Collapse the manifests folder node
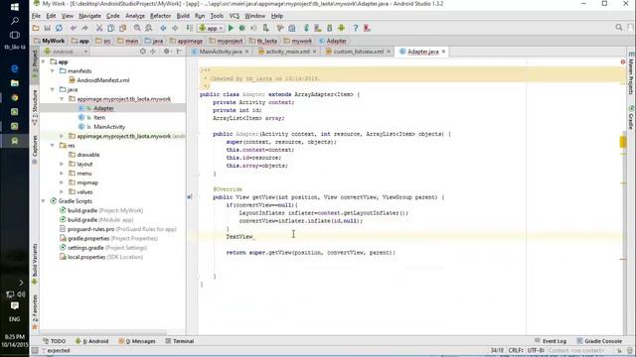The width and height of the screenshot is (636, 357). (x=53, y=71)
